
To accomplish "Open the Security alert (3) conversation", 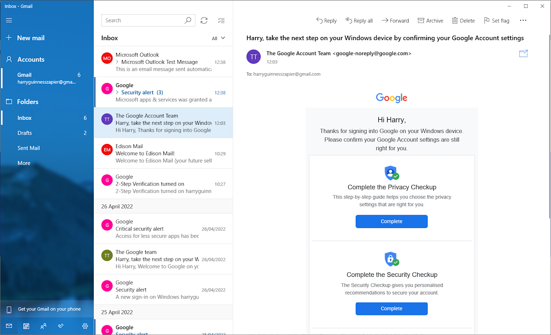I will tap(163, 92).
